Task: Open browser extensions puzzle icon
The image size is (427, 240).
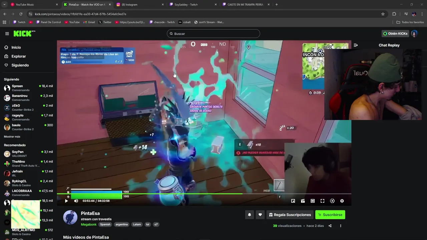Action: [x=394, y=14]
